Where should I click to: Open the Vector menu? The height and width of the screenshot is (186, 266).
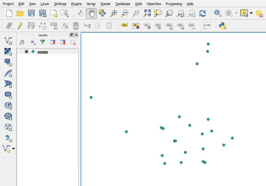coord(91,4)
